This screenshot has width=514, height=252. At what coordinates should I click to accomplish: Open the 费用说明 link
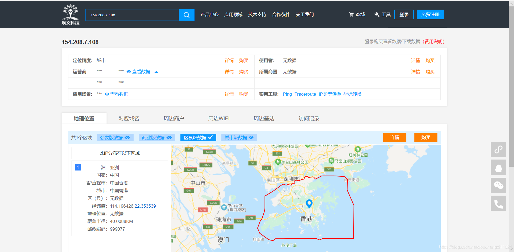click(434, 41)
